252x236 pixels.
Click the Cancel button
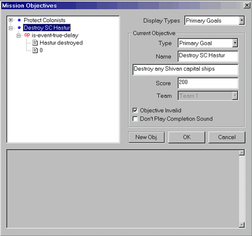[227, 137]
